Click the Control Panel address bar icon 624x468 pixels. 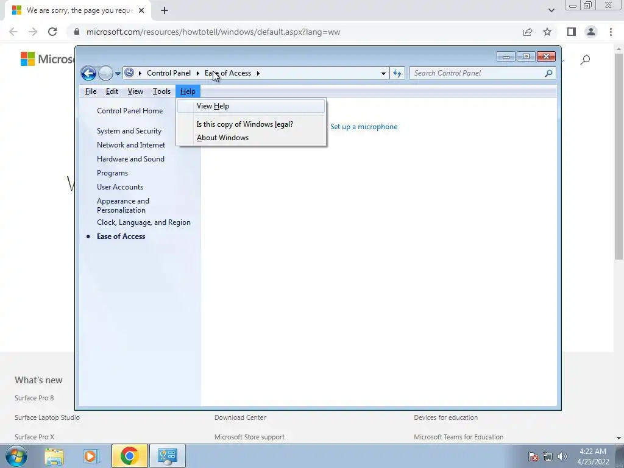pyautogui.click(x=129, y=73)
